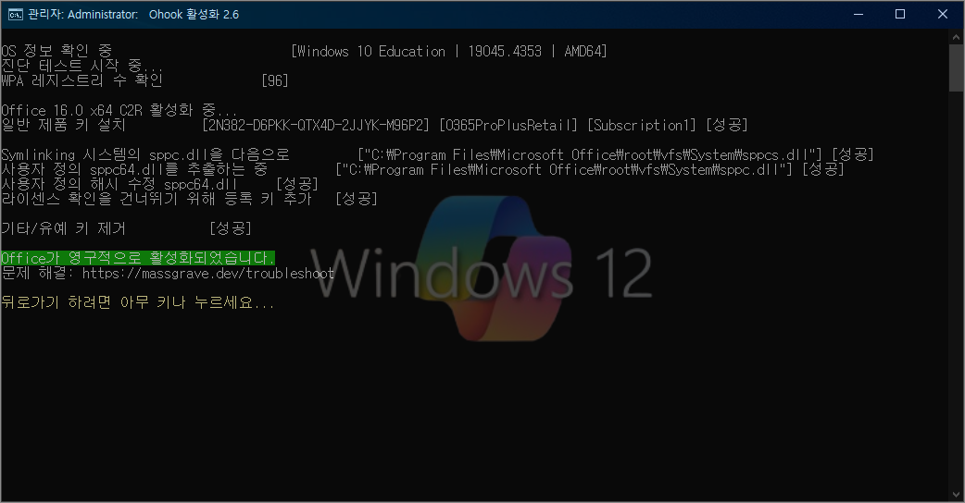Click the vertical scrollbar thumb
The height and width of the screenshot is (503, 965).
tap(957, 67)
